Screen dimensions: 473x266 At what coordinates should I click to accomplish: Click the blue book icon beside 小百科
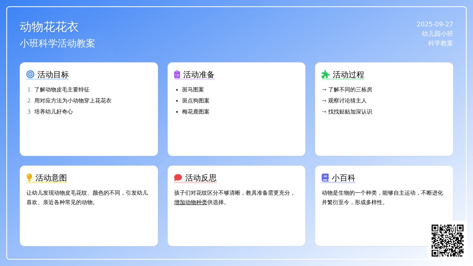tap(325, 178)
